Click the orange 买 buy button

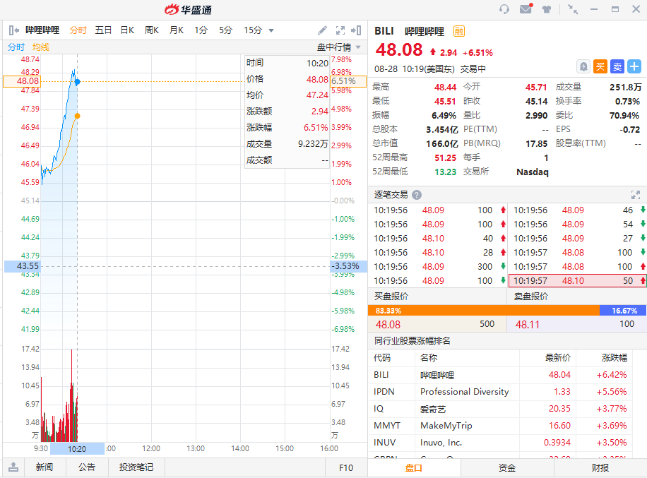600,66
